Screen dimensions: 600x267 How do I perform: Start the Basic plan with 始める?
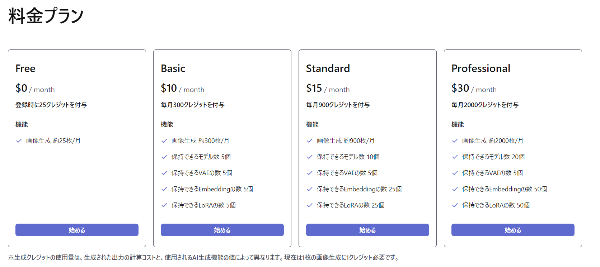222,230
